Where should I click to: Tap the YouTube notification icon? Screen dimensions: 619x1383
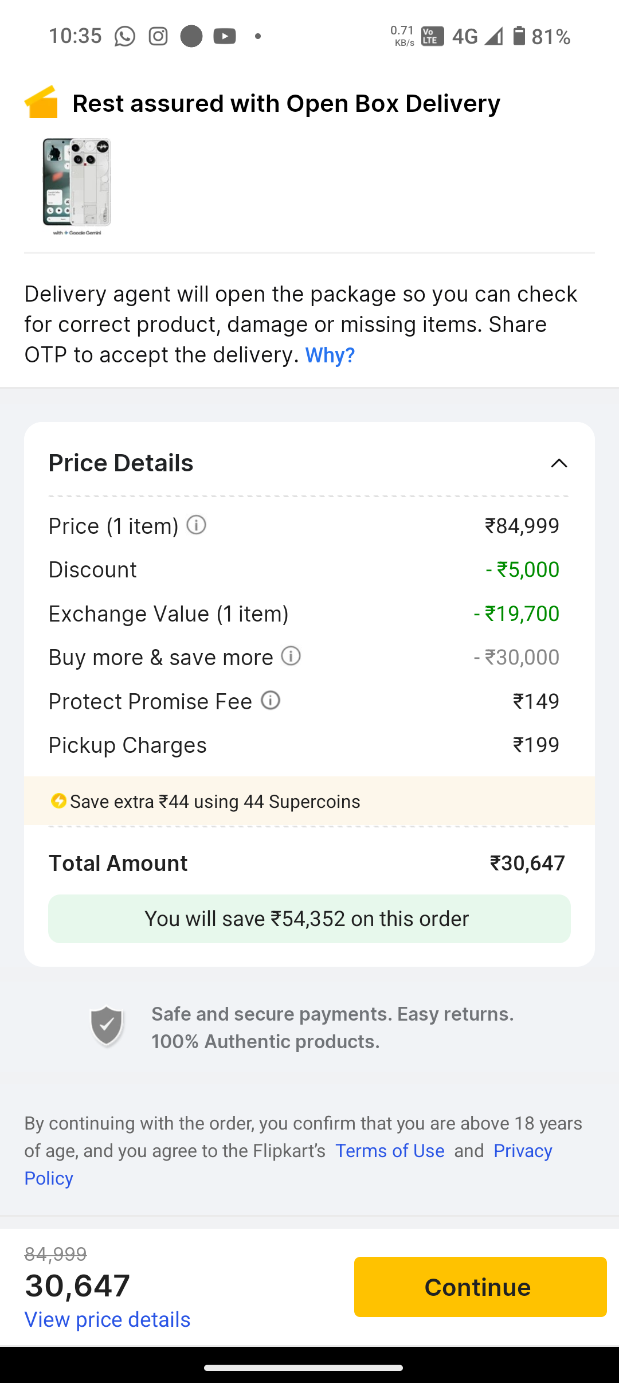click(x=225, y=36)
